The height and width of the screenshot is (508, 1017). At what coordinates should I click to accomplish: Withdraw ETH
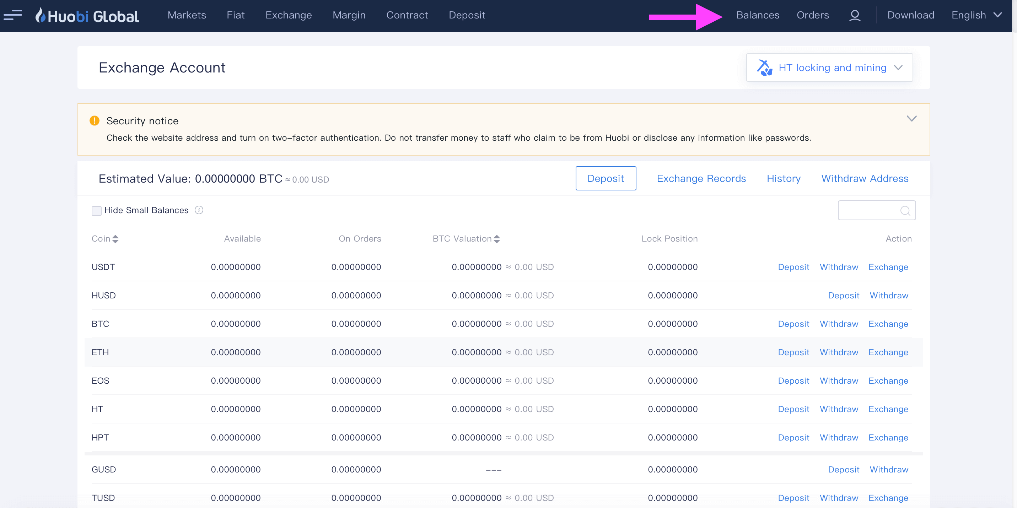coord(839,352)
